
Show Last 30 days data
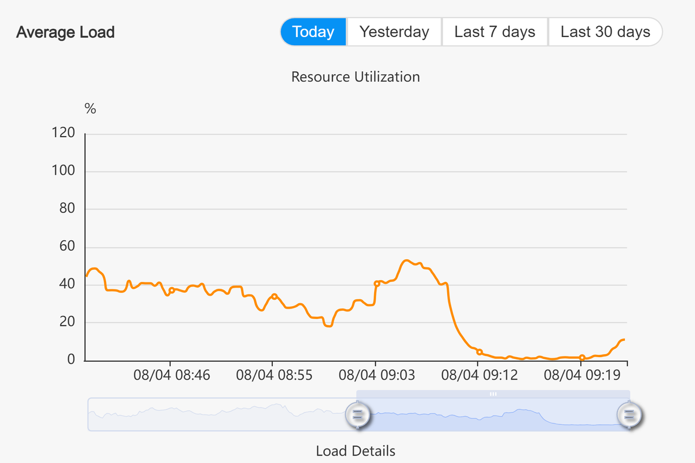(x=605, y=32)
